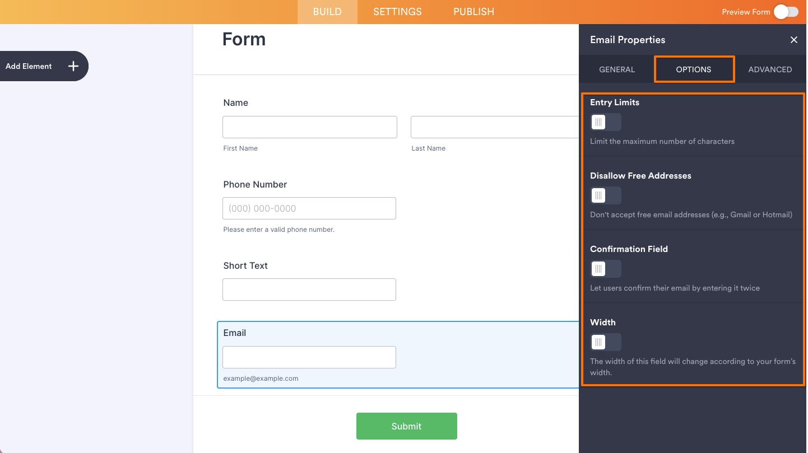Click the 'Width' heading in options
808x453 pixels.
click(x=603, y=323)
